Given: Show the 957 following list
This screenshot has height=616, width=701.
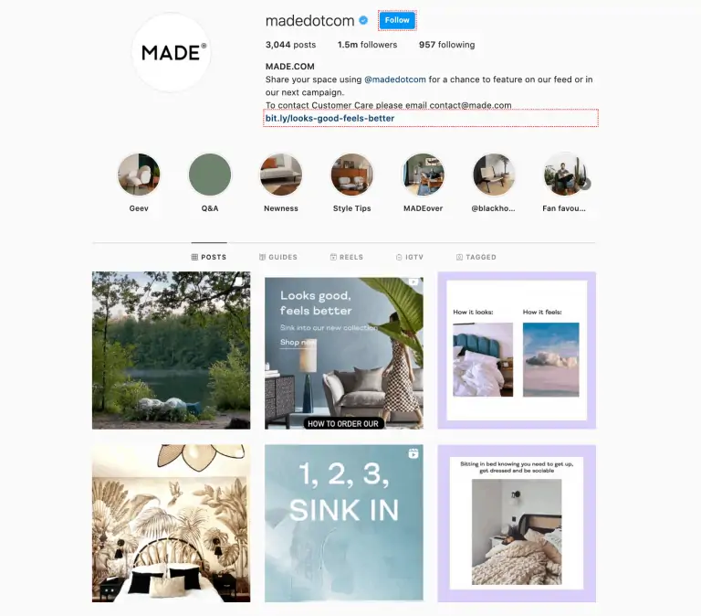Looking at the screenshot, I should 446,45.
